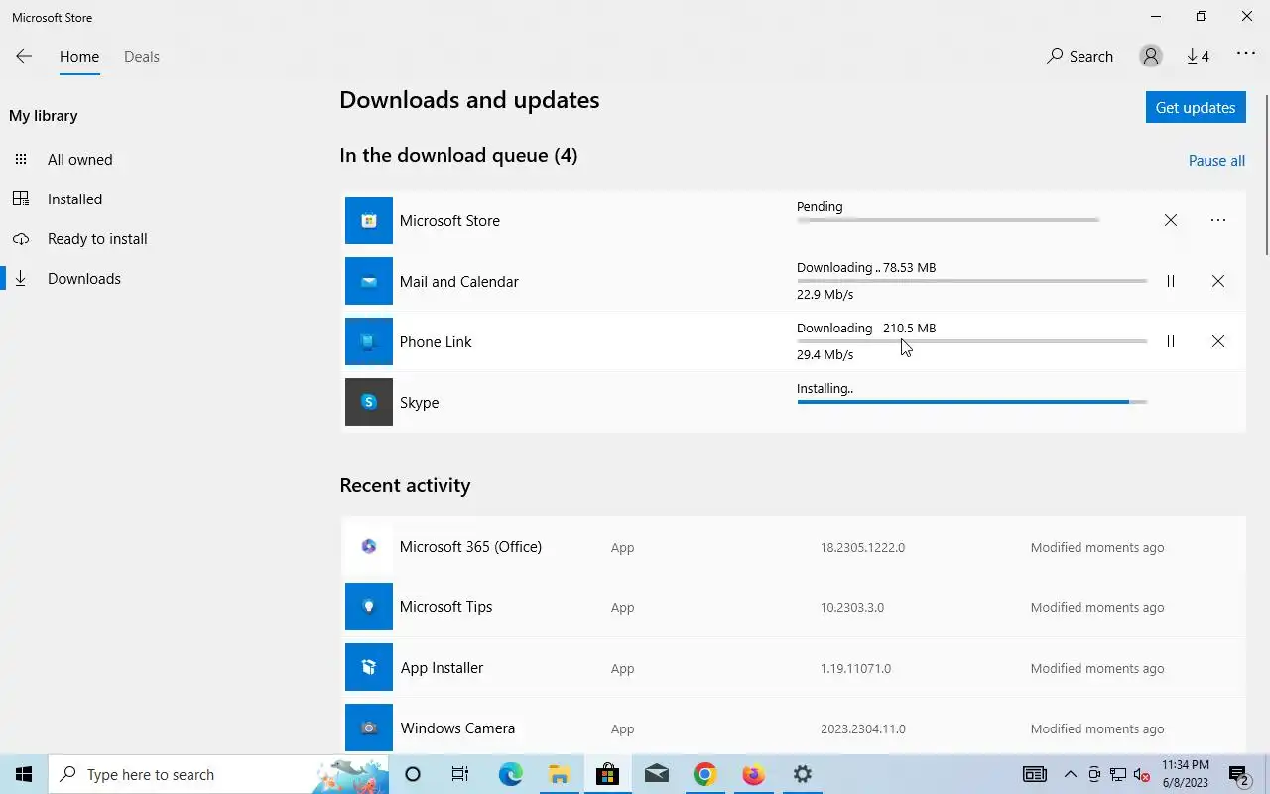Open Windows Camera entry name
Image resolution: width=1270 pixels, height=794 pixels.
[x=457, y=728]
